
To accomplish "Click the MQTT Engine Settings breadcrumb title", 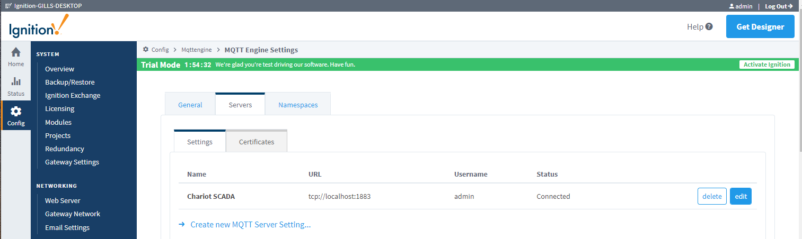I will pos(261,50).
